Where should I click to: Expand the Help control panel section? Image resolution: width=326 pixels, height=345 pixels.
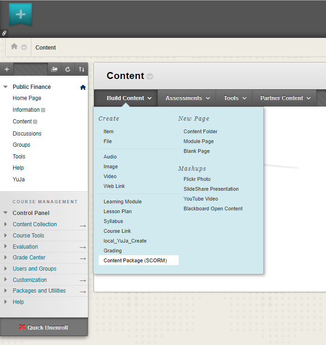[6, 302]
